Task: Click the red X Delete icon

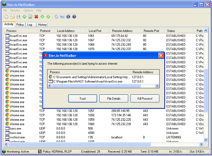Action: pos(36,17)
